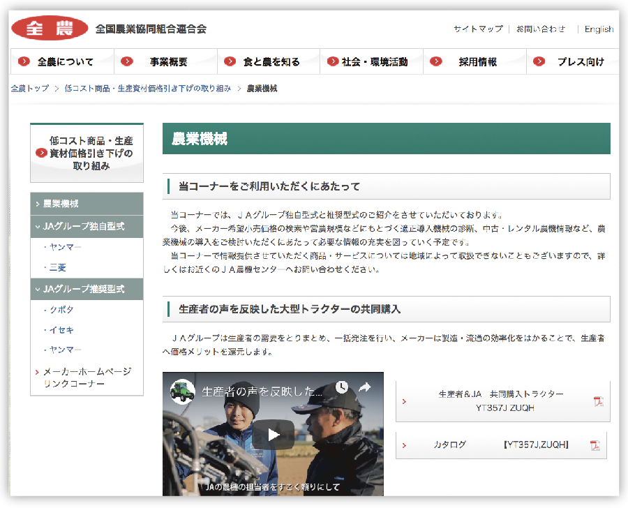Click red arrow icon beside 社会・環境活動
The width and height of the screenshot is (628, 508).
333,61
